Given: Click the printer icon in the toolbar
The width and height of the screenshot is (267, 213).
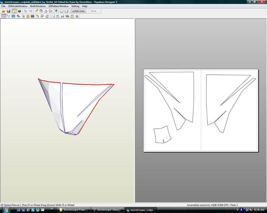Looking at the screenshot, I should [77, 16].
